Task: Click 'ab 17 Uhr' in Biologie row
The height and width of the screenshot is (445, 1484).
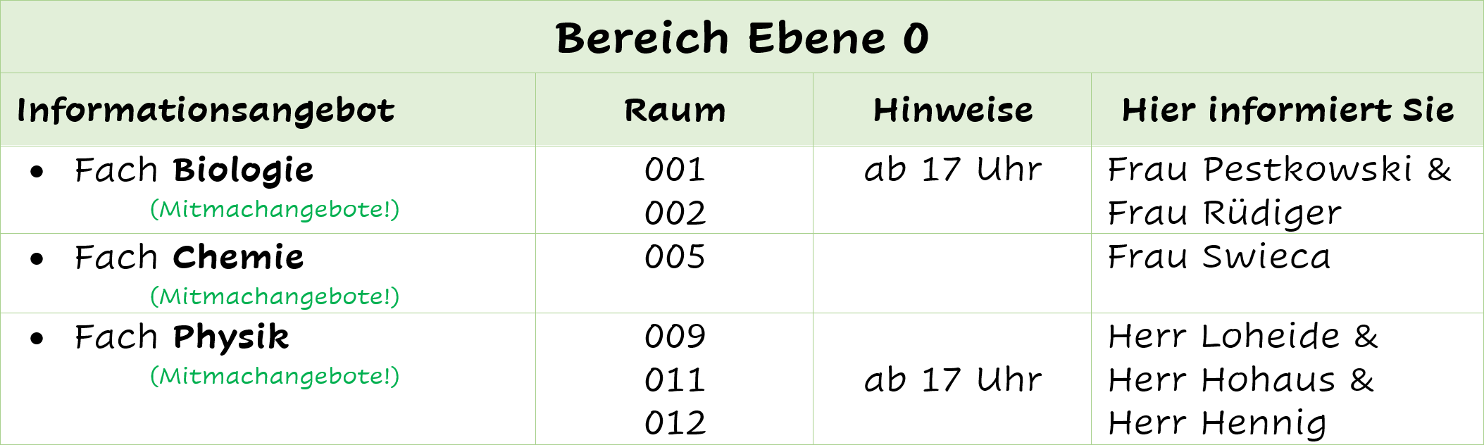Action: (x=953, y=170)
